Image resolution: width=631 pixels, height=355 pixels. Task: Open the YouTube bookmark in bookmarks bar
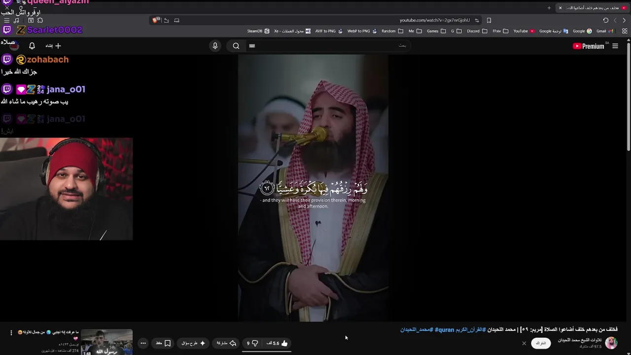click(524, 31)
